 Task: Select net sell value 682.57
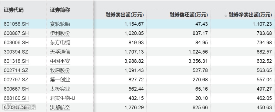(x=264, y=52)
